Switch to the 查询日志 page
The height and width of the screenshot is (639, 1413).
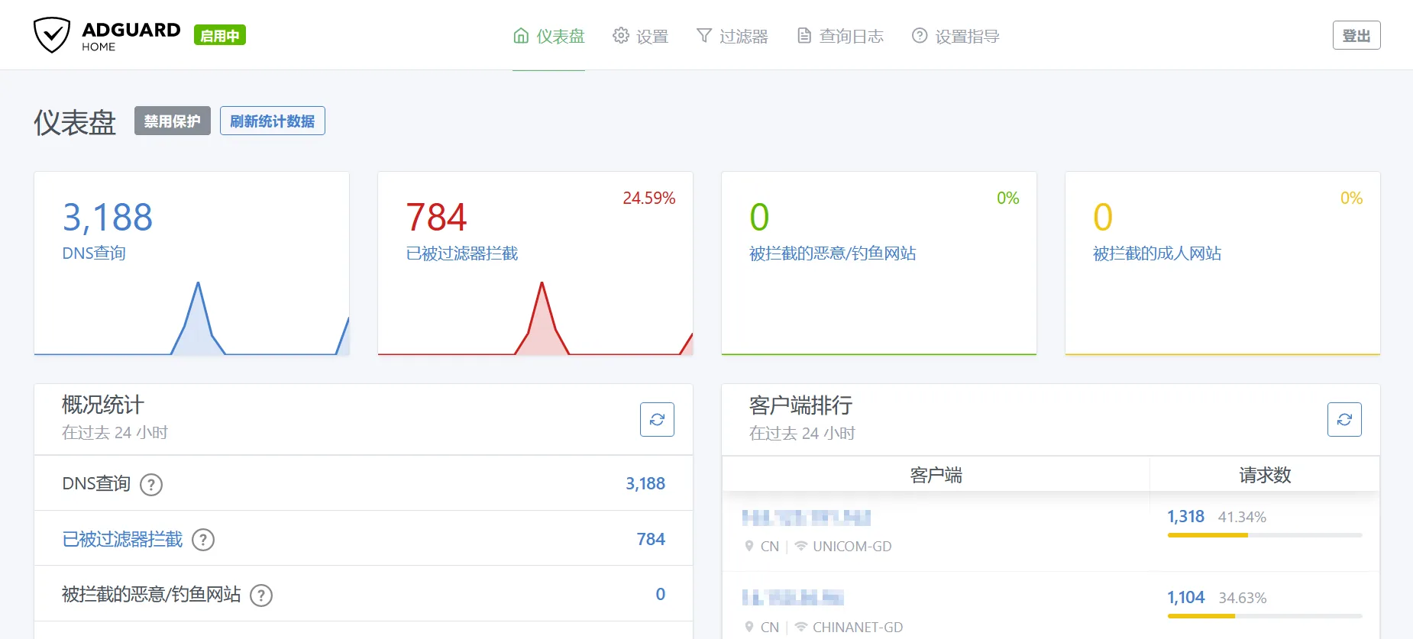coord(839,36)
